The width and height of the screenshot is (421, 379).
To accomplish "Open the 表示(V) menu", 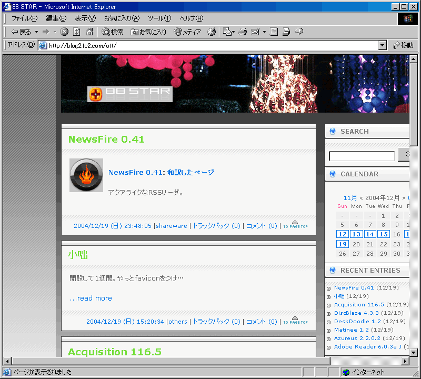I will point(85,18).
